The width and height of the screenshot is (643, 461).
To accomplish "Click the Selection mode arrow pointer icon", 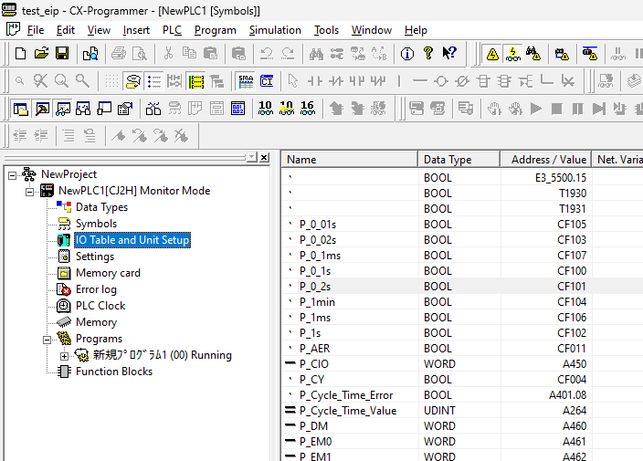I will (293, 81).
